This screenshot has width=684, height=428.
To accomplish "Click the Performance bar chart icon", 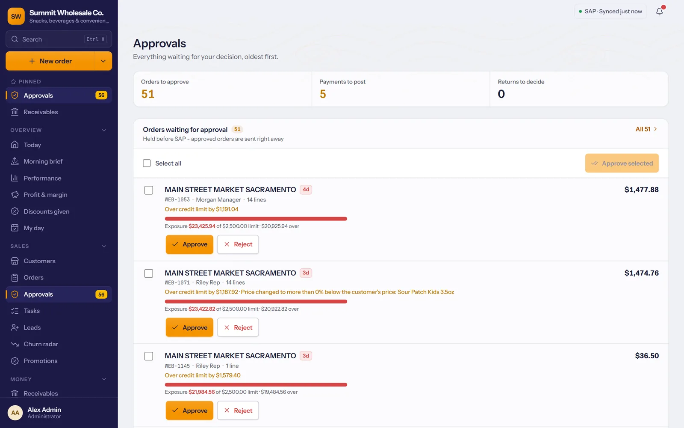I will click(15, 178).
